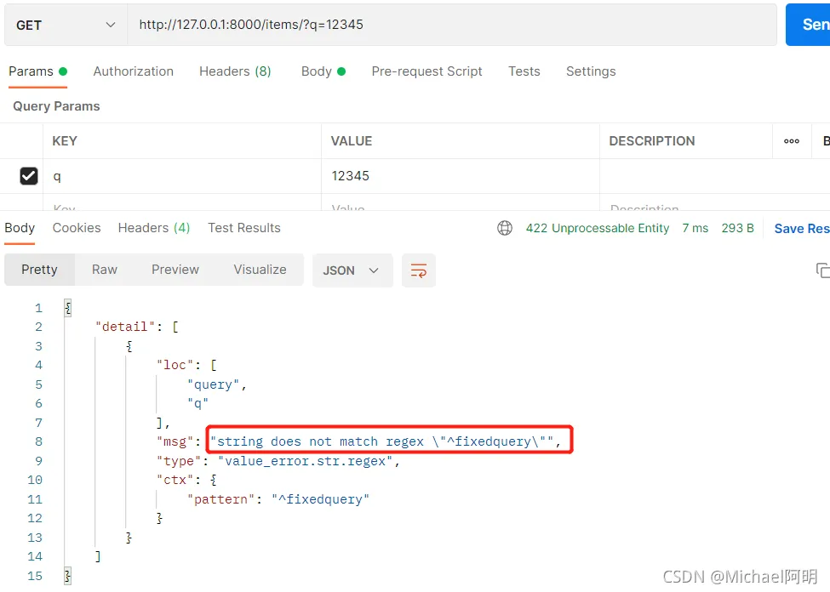Select the Preview view button
This screenshot has height=592, width=830.
tap(175, 270)
